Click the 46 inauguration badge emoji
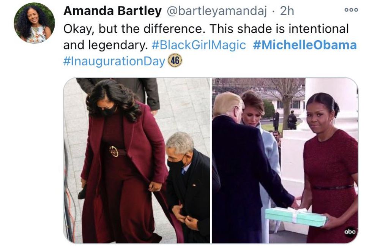372x248 pixels. 175,61
